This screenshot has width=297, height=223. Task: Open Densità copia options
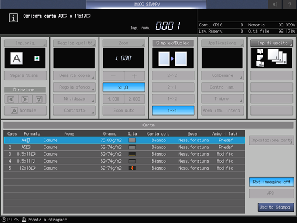(75, 76)
